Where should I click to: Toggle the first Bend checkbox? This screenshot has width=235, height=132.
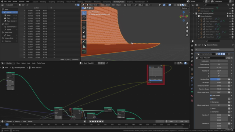click(211, 99)
